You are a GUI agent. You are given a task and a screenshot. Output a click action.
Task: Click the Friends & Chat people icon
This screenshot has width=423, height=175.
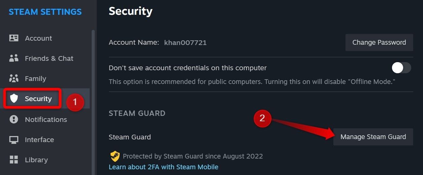[14, 58]
